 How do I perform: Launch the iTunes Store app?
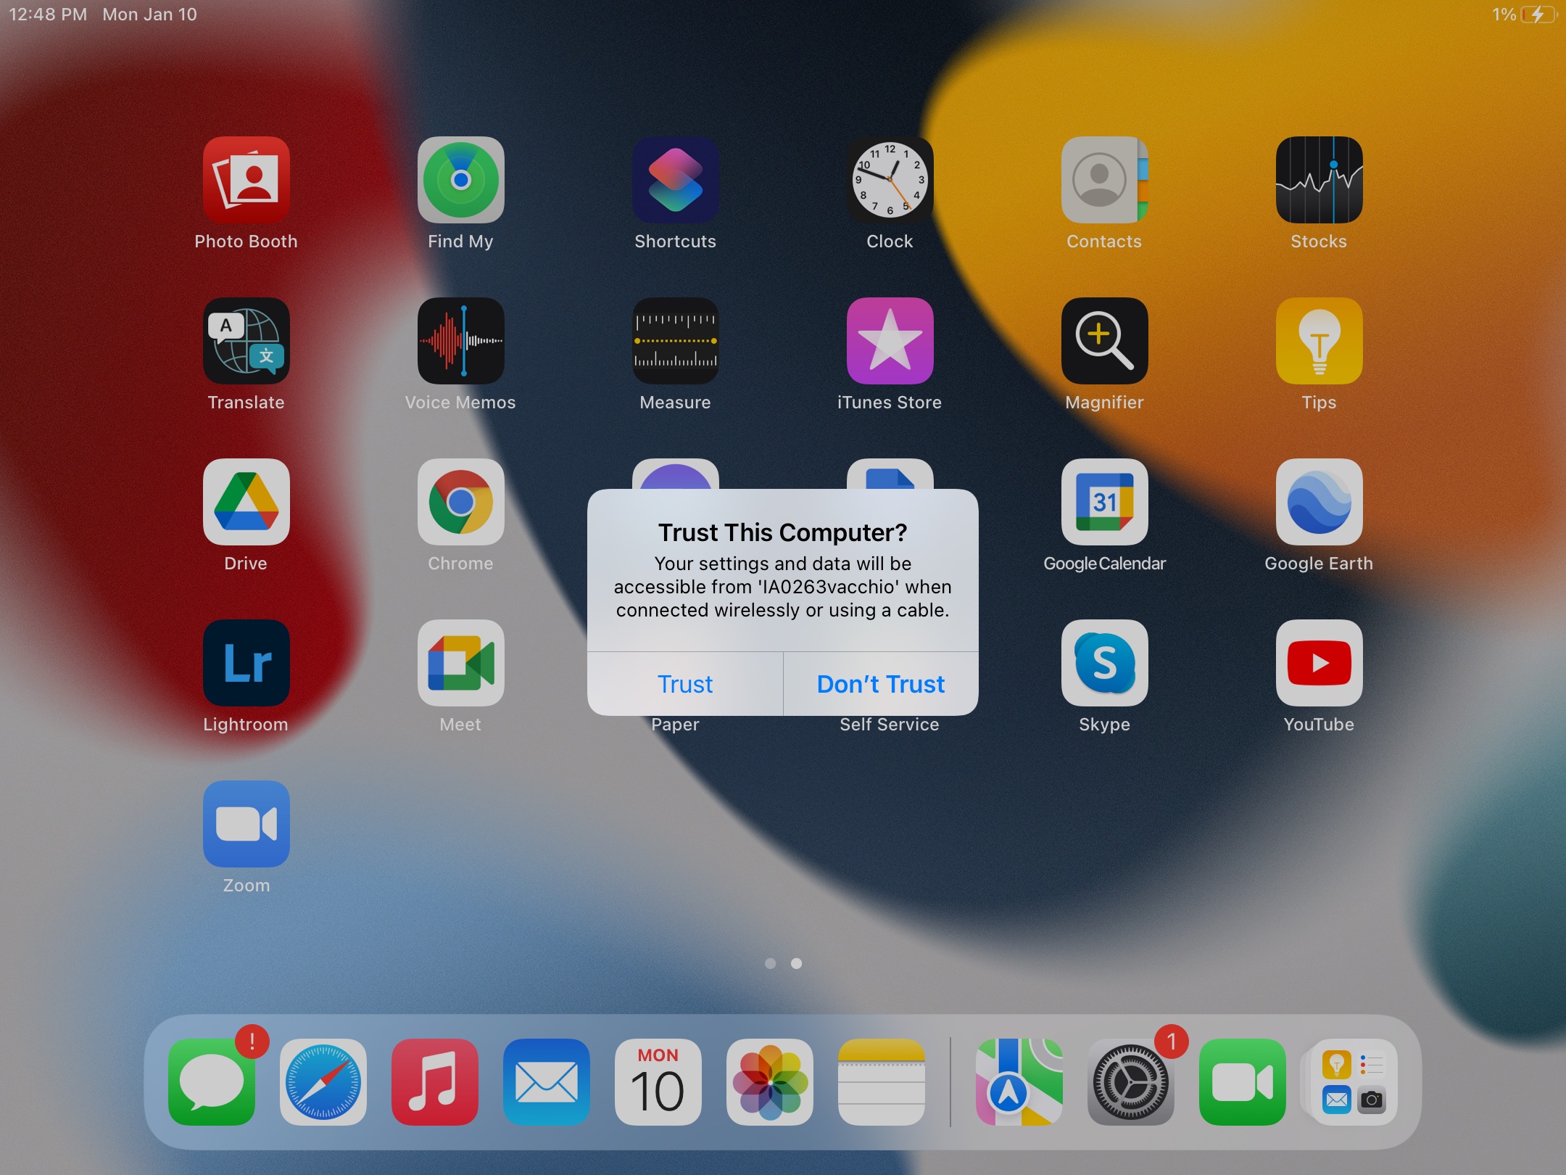pyautogui.click(x=890, y=341)
